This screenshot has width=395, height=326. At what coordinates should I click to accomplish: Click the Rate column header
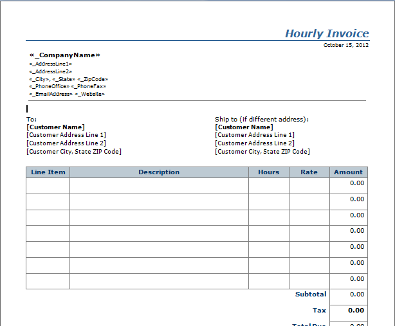click(x=309, y=172)
